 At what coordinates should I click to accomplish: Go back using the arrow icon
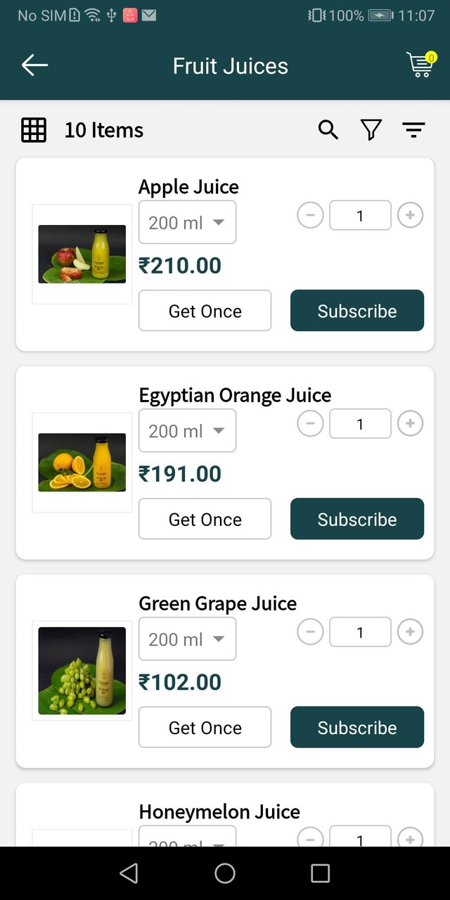pos(34,65)
